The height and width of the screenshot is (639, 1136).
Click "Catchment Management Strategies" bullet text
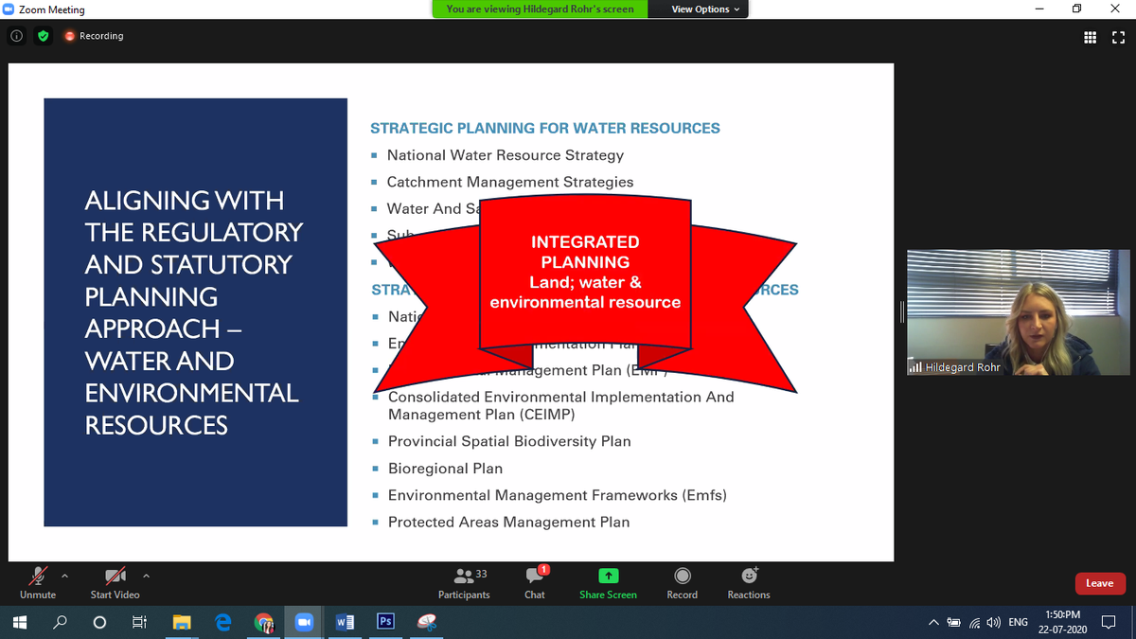tap(510, 182)
